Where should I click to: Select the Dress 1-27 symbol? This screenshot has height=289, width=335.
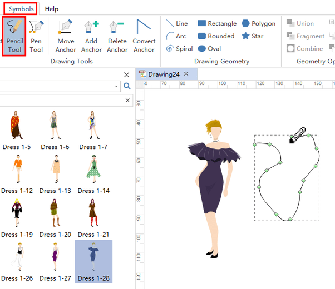pyautogui.click(x=55, y=261)
